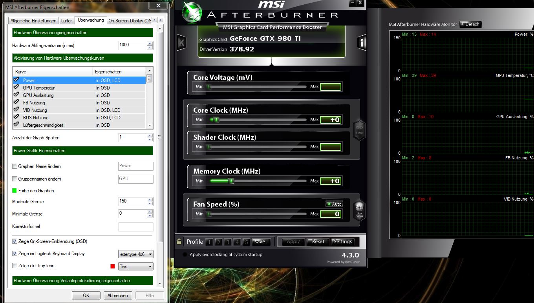Select profile slot 4
This screenshot has width=534, height=303.
(x=238, y=242)
